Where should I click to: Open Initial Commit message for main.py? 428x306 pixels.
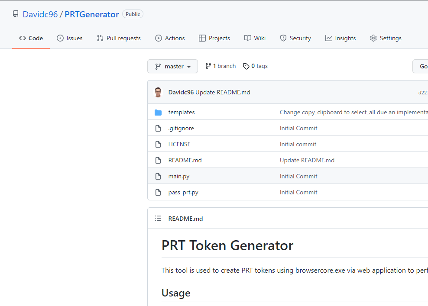point(298,177)
